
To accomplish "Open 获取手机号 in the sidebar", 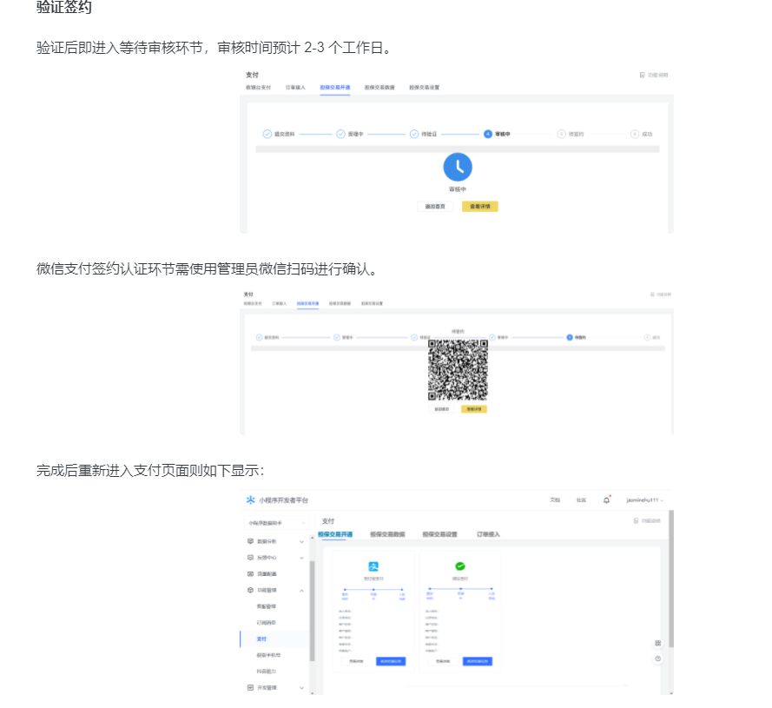I will [269, 655].
